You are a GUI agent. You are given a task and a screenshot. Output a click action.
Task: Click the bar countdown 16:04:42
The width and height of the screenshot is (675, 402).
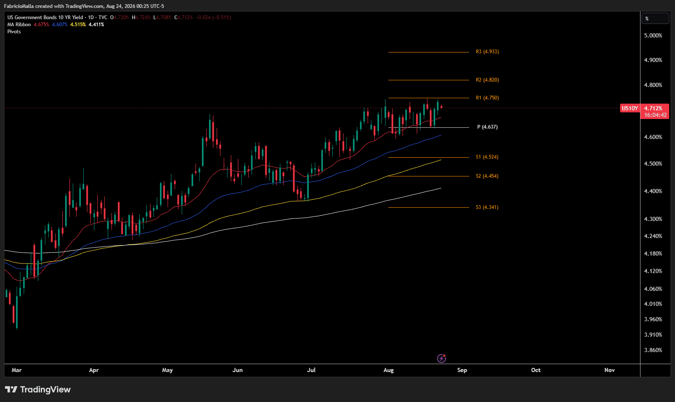pos(655,115)
